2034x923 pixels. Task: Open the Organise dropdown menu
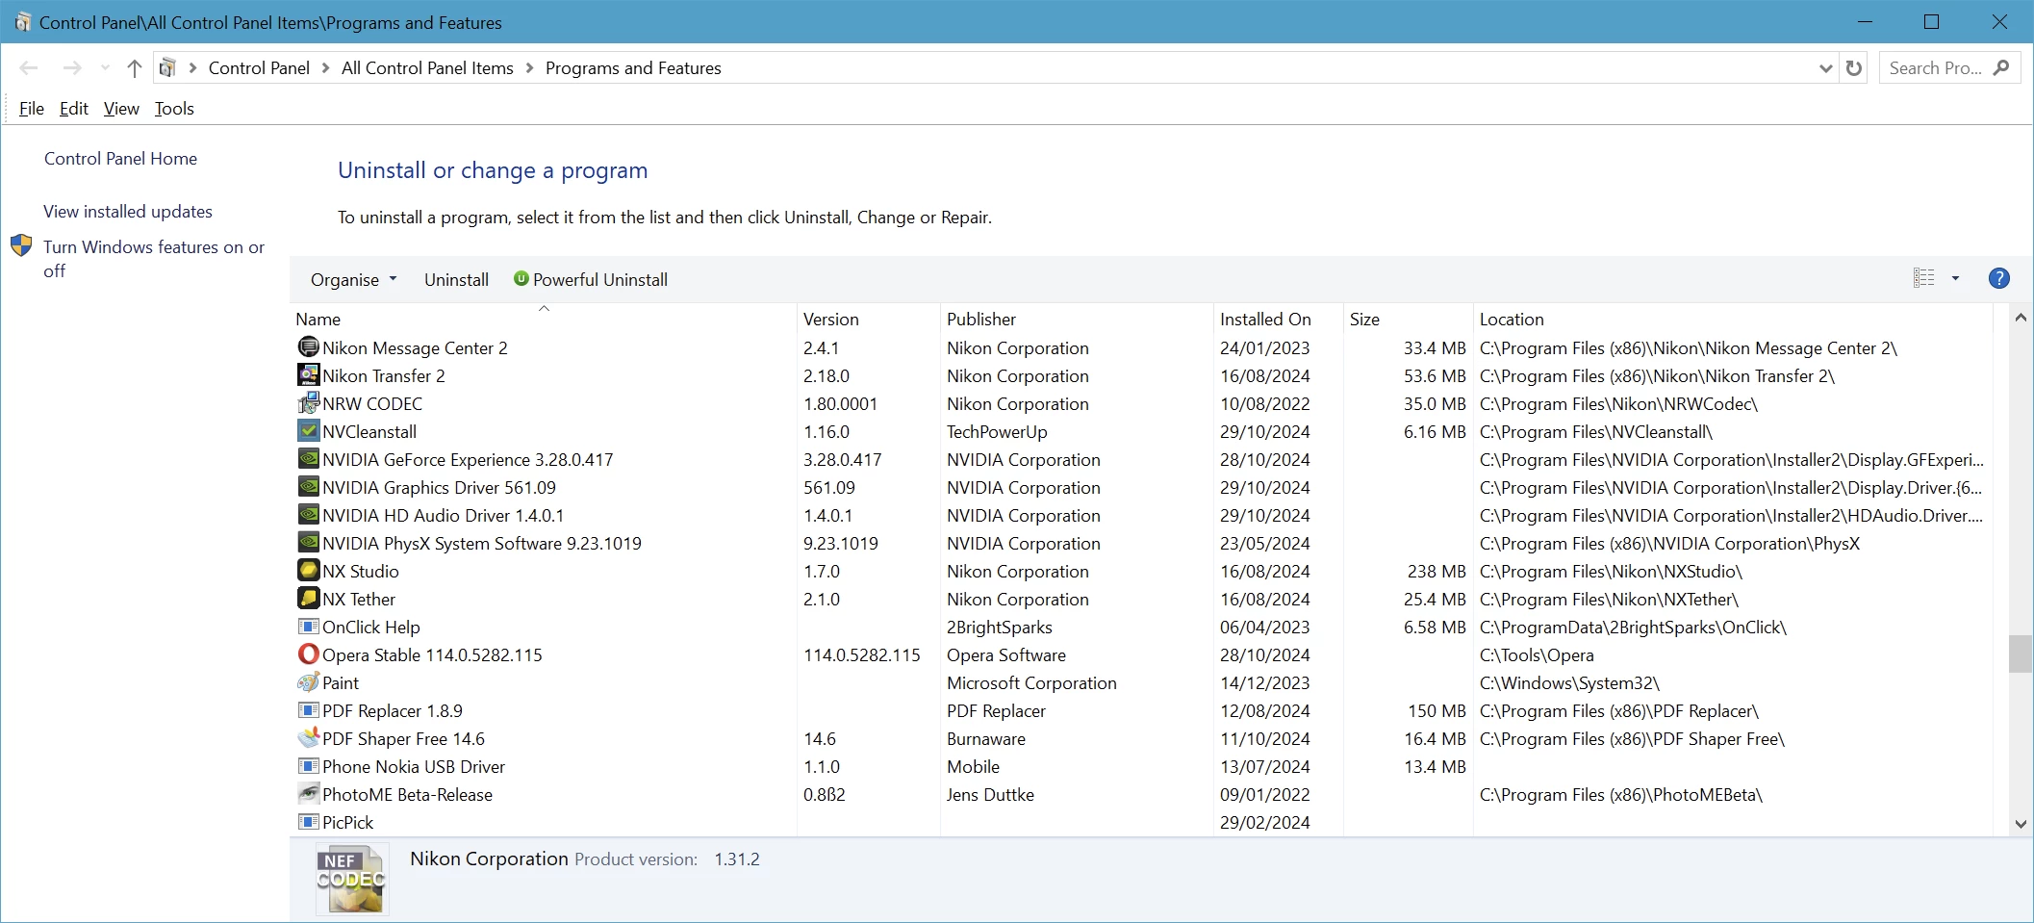click(352, 279)
